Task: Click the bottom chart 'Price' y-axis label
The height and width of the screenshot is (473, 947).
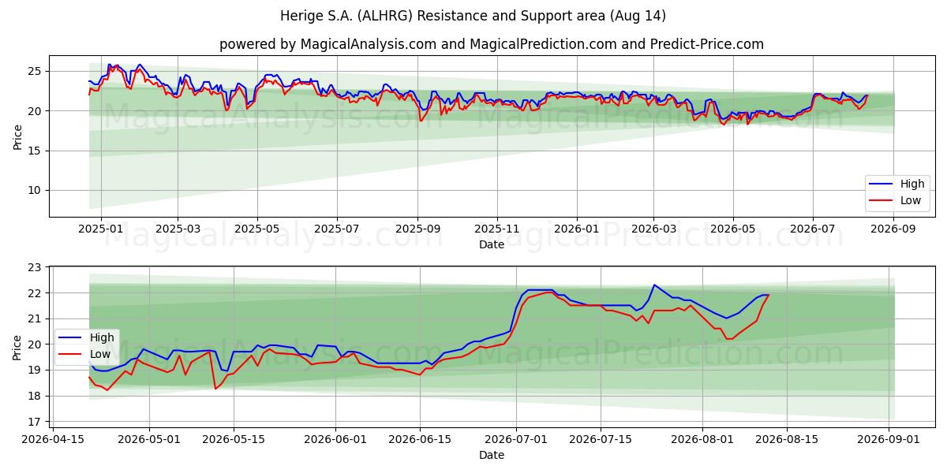Action: [17, 348]
